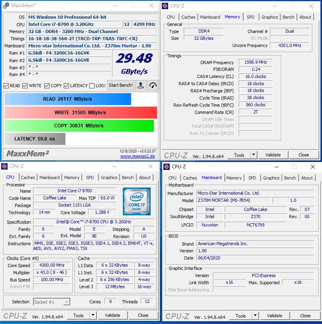The height and width of the screenshot is (324, 322).
Task: Click Ram #1 G.Skill F4-3200C16-16GVK field
Action: pos(69,53)
